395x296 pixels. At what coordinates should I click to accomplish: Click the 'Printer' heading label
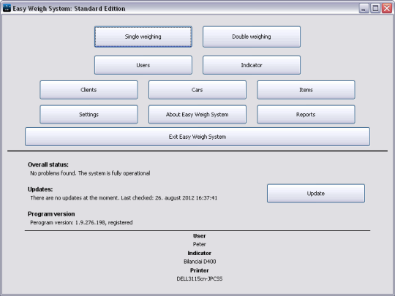pyautogui.click(x=199, y=270)
